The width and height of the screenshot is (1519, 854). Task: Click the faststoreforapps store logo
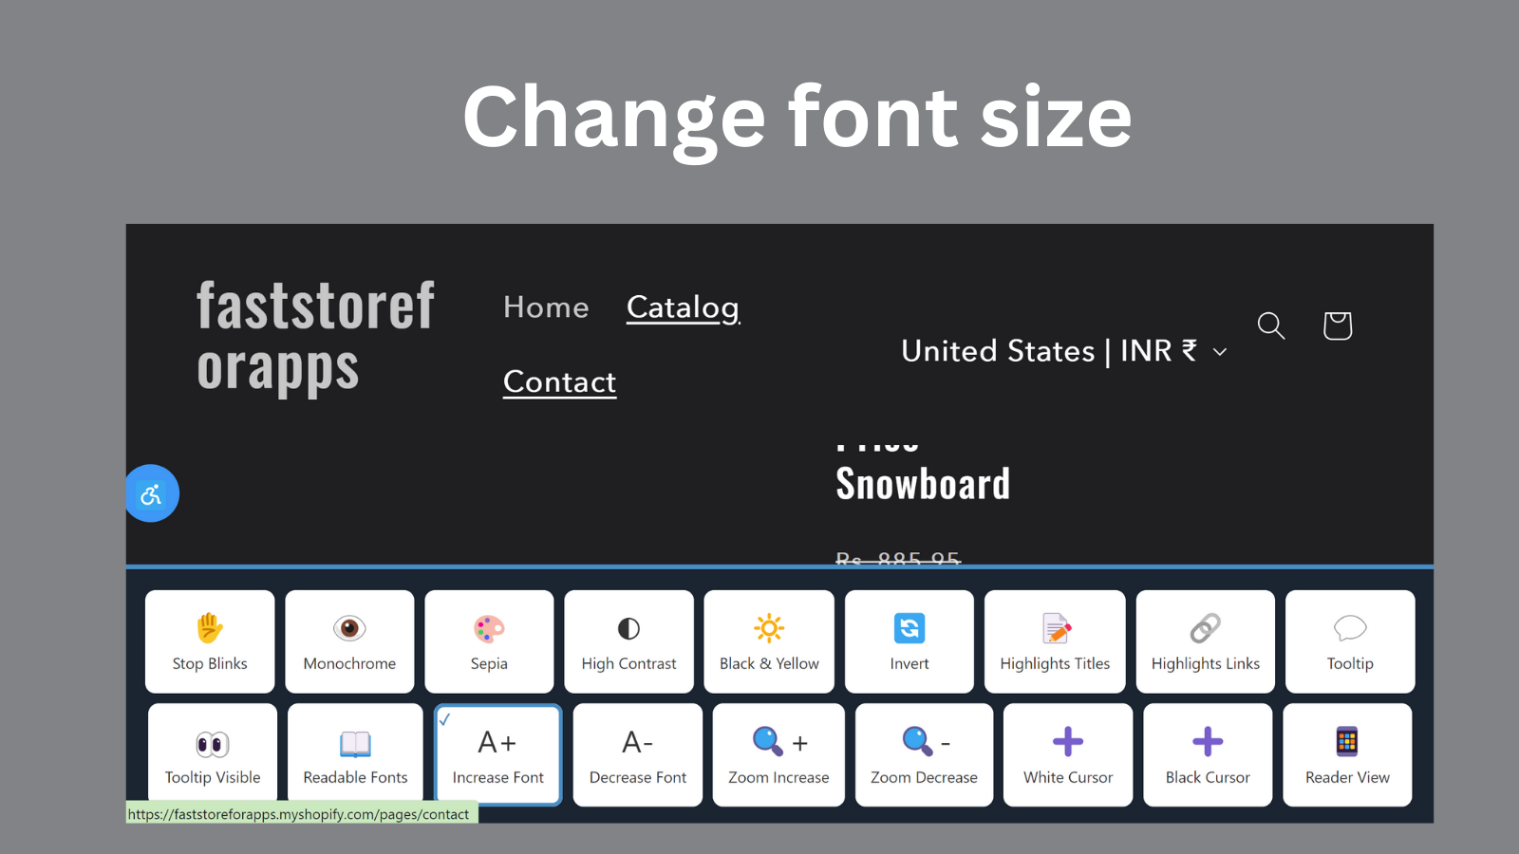315,337
